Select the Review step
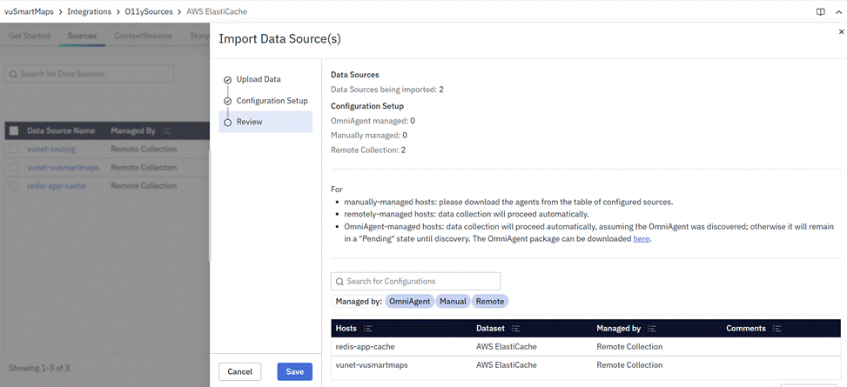Image resolution: width=847 pixels, height=387 pixels. [x=249, y=122]
